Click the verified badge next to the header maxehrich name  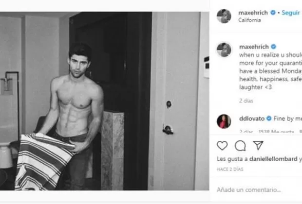(273, 13)
